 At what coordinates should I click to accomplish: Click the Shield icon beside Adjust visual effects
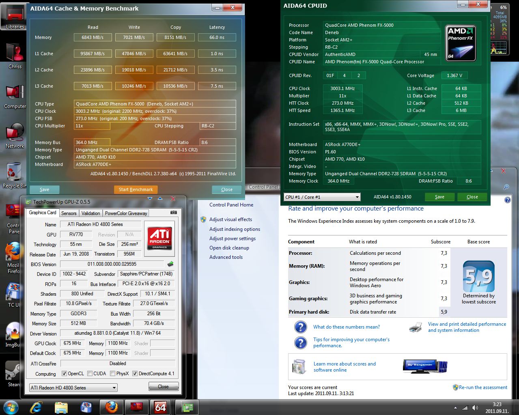click(203, 219)
